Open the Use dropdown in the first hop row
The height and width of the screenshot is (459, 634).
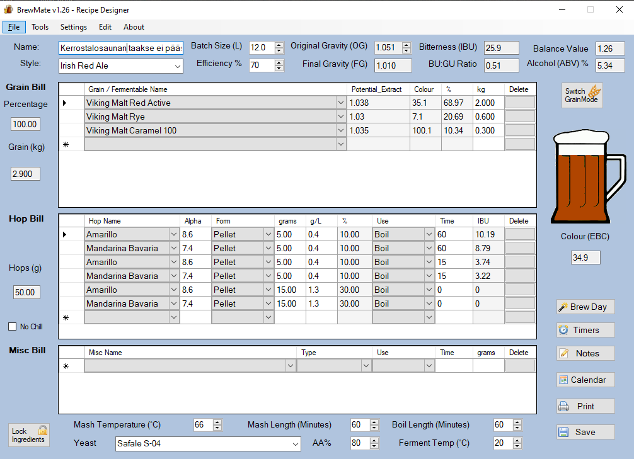pos(429,234)
